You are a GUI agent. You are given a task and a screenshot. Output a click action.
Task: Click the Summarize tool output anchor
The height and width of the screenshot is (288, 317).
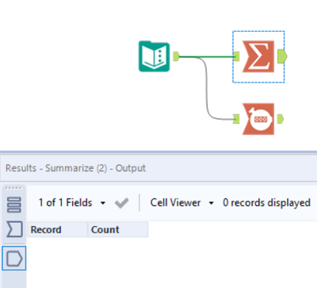pos(282,56)
